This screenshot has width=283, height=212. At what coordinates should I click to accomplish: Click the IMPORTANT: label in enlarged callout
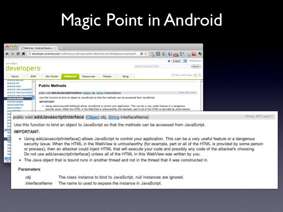(x=27, y=132)
